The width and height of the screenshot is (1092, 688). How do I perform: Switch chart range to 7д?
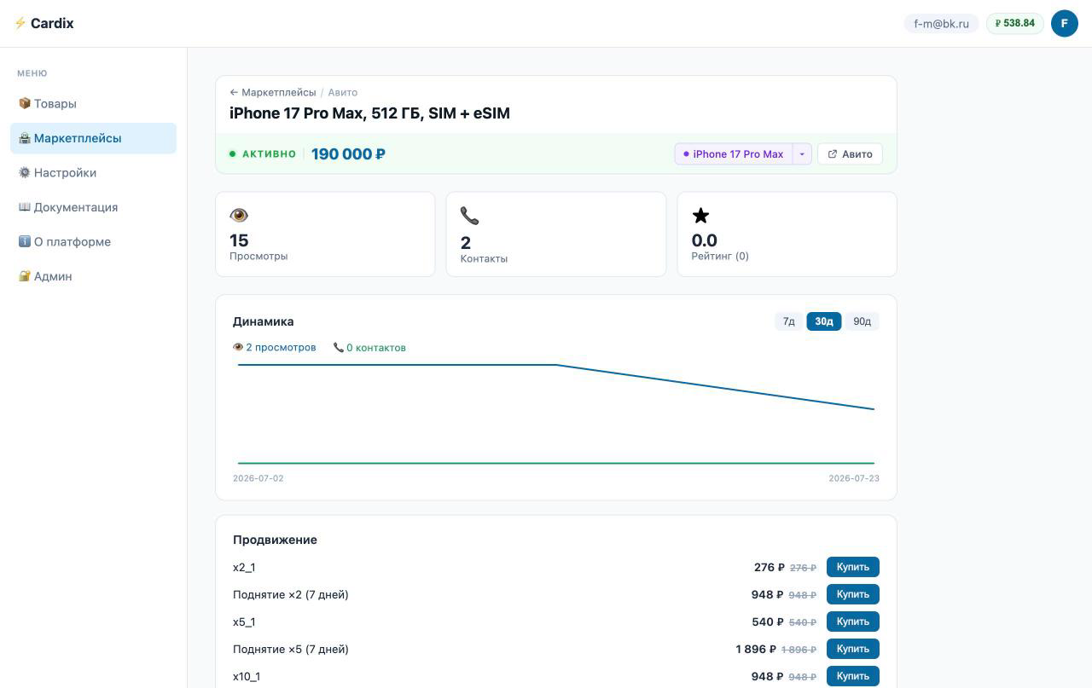coord(789,321)
